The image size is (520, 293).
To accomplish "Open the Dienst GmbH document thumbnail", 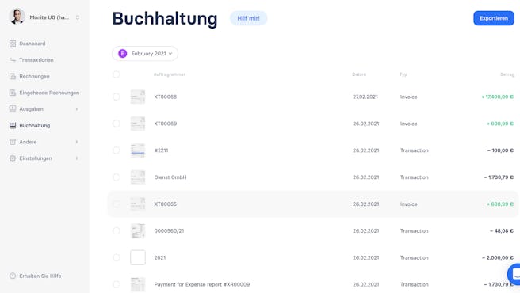I will click(x=138, y=177).
